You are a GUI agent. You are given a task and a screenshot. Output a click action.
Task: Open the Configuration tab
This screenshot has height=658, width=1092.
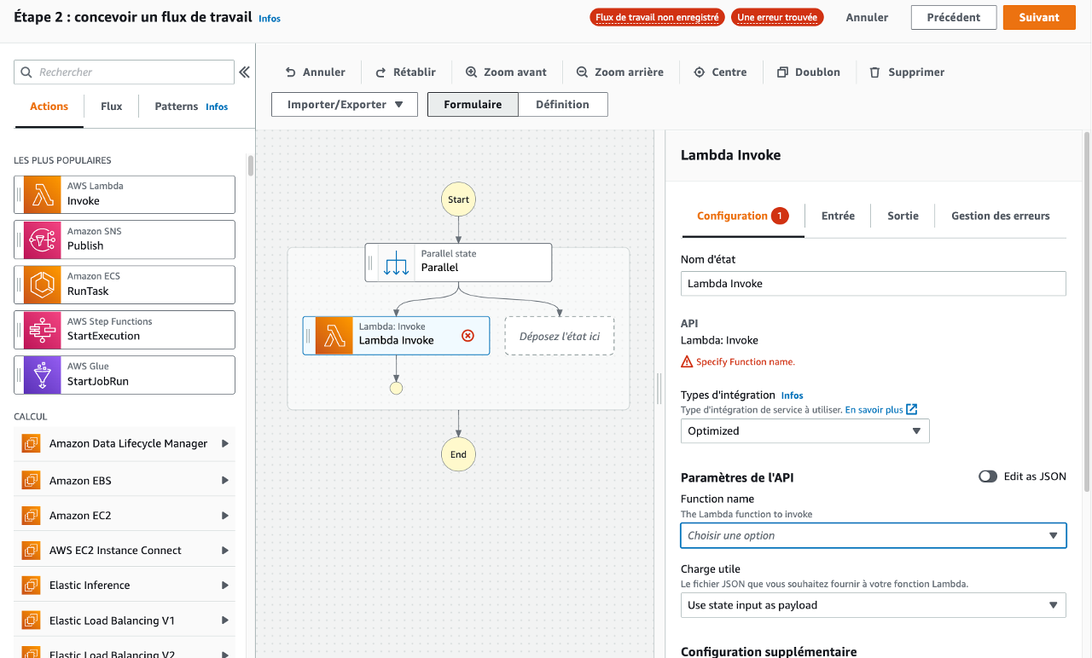pos(743,216)
